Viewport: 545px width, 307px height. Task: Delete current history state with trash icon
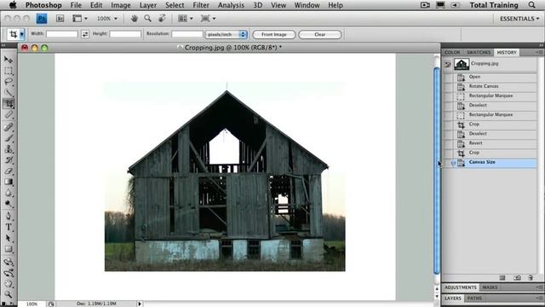(531, 278)
